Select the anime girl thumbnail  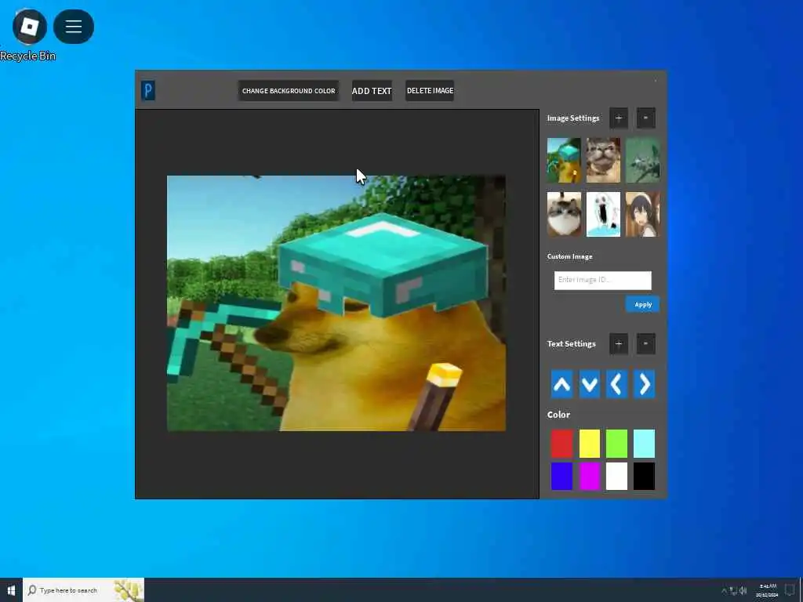[643, 215]
